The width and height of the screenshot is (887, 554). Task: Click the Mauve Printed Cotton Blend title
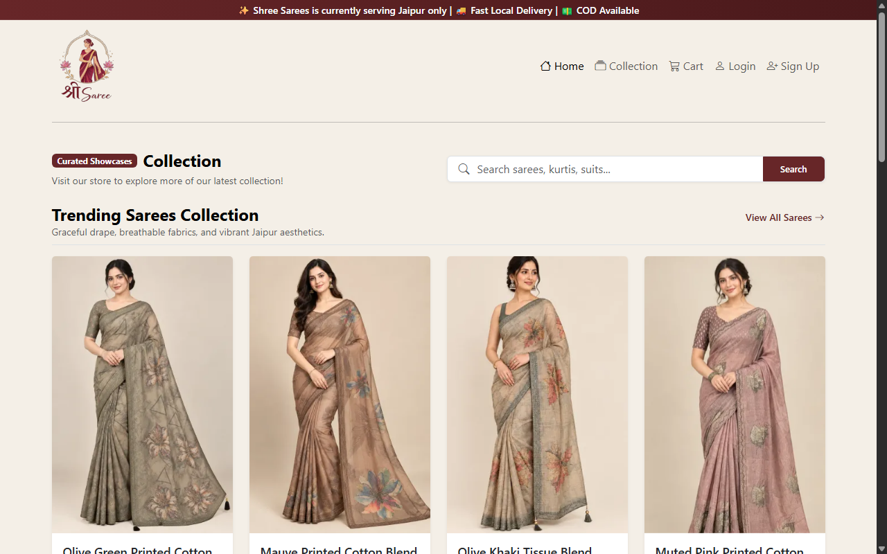click(x=339, y=551)
